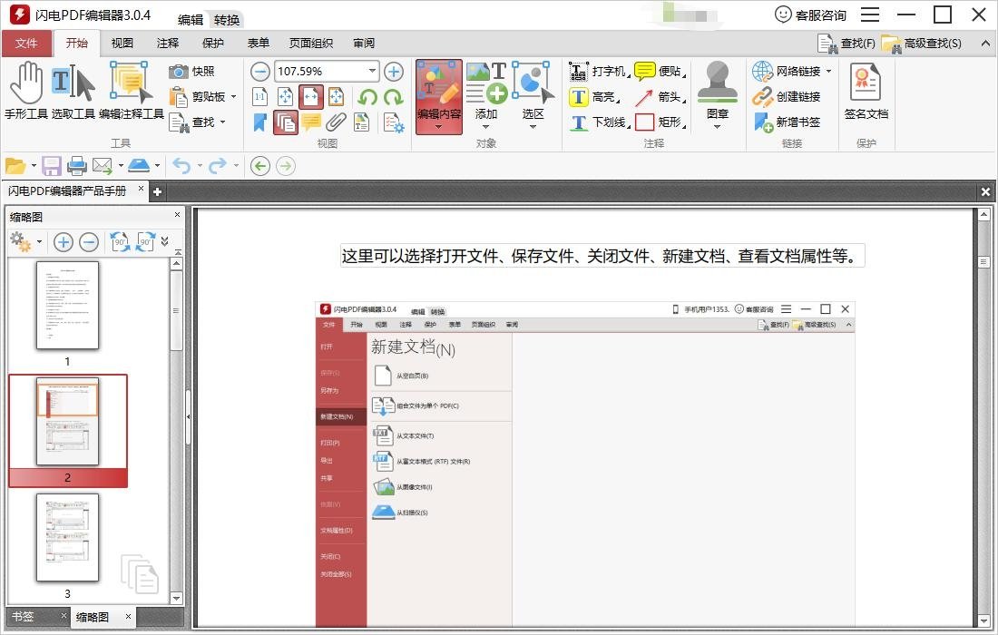The width and height of the screenshot is (998, 635).
Task: Open the zoom percentage dropdown
Action: coord(373,71)
